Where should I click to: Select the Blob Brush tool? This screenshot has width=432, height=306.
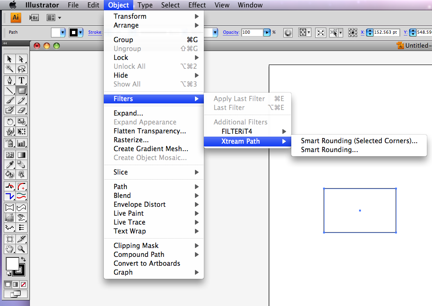(x=10, y=110)
